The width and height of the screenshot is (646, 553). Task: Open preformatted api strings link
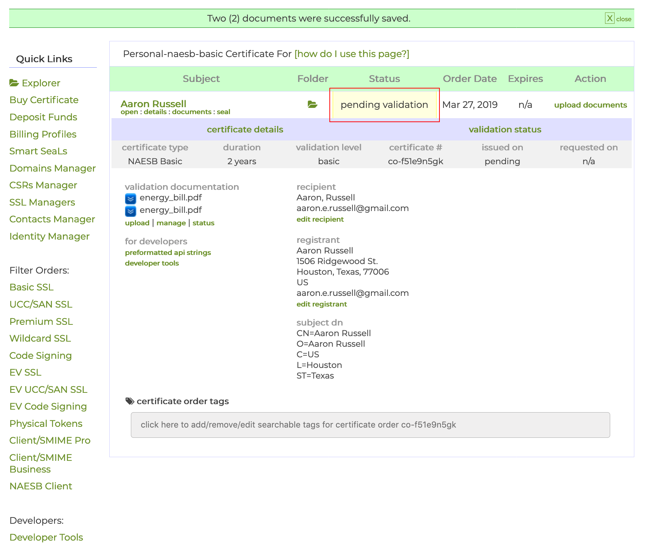168,253
